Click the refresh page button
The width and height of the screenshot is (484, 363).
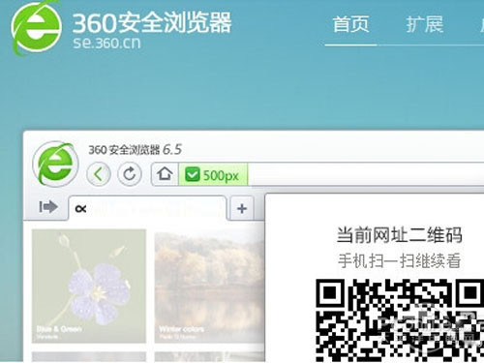[130, 174]
